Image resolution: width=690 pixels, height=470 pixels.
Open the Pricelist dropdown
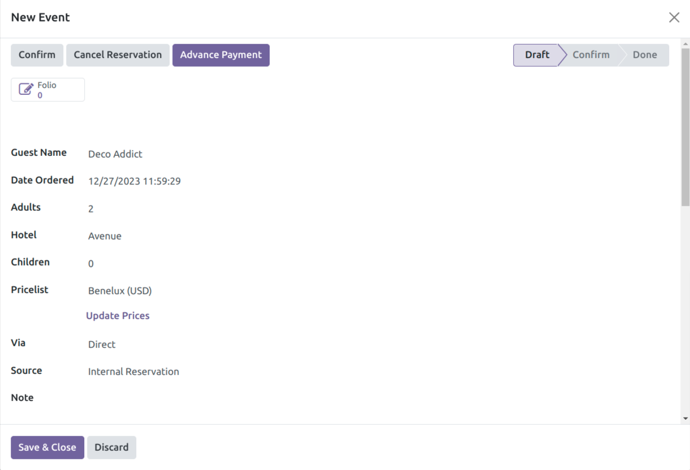point(226,291)
